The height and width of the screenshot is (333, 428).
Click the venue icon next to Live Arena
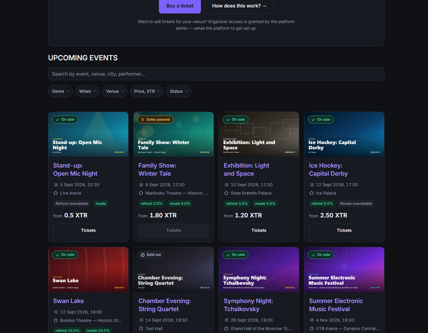point(56,193)
